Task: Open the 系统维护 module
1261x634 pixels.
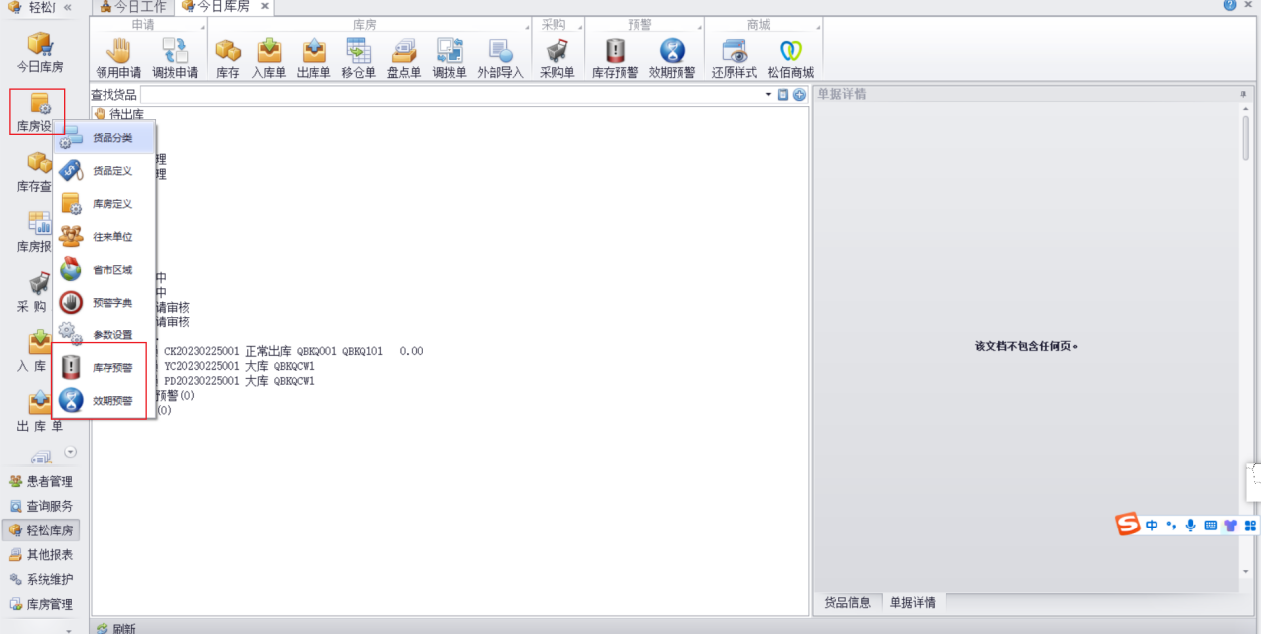Action: (41, 579)
